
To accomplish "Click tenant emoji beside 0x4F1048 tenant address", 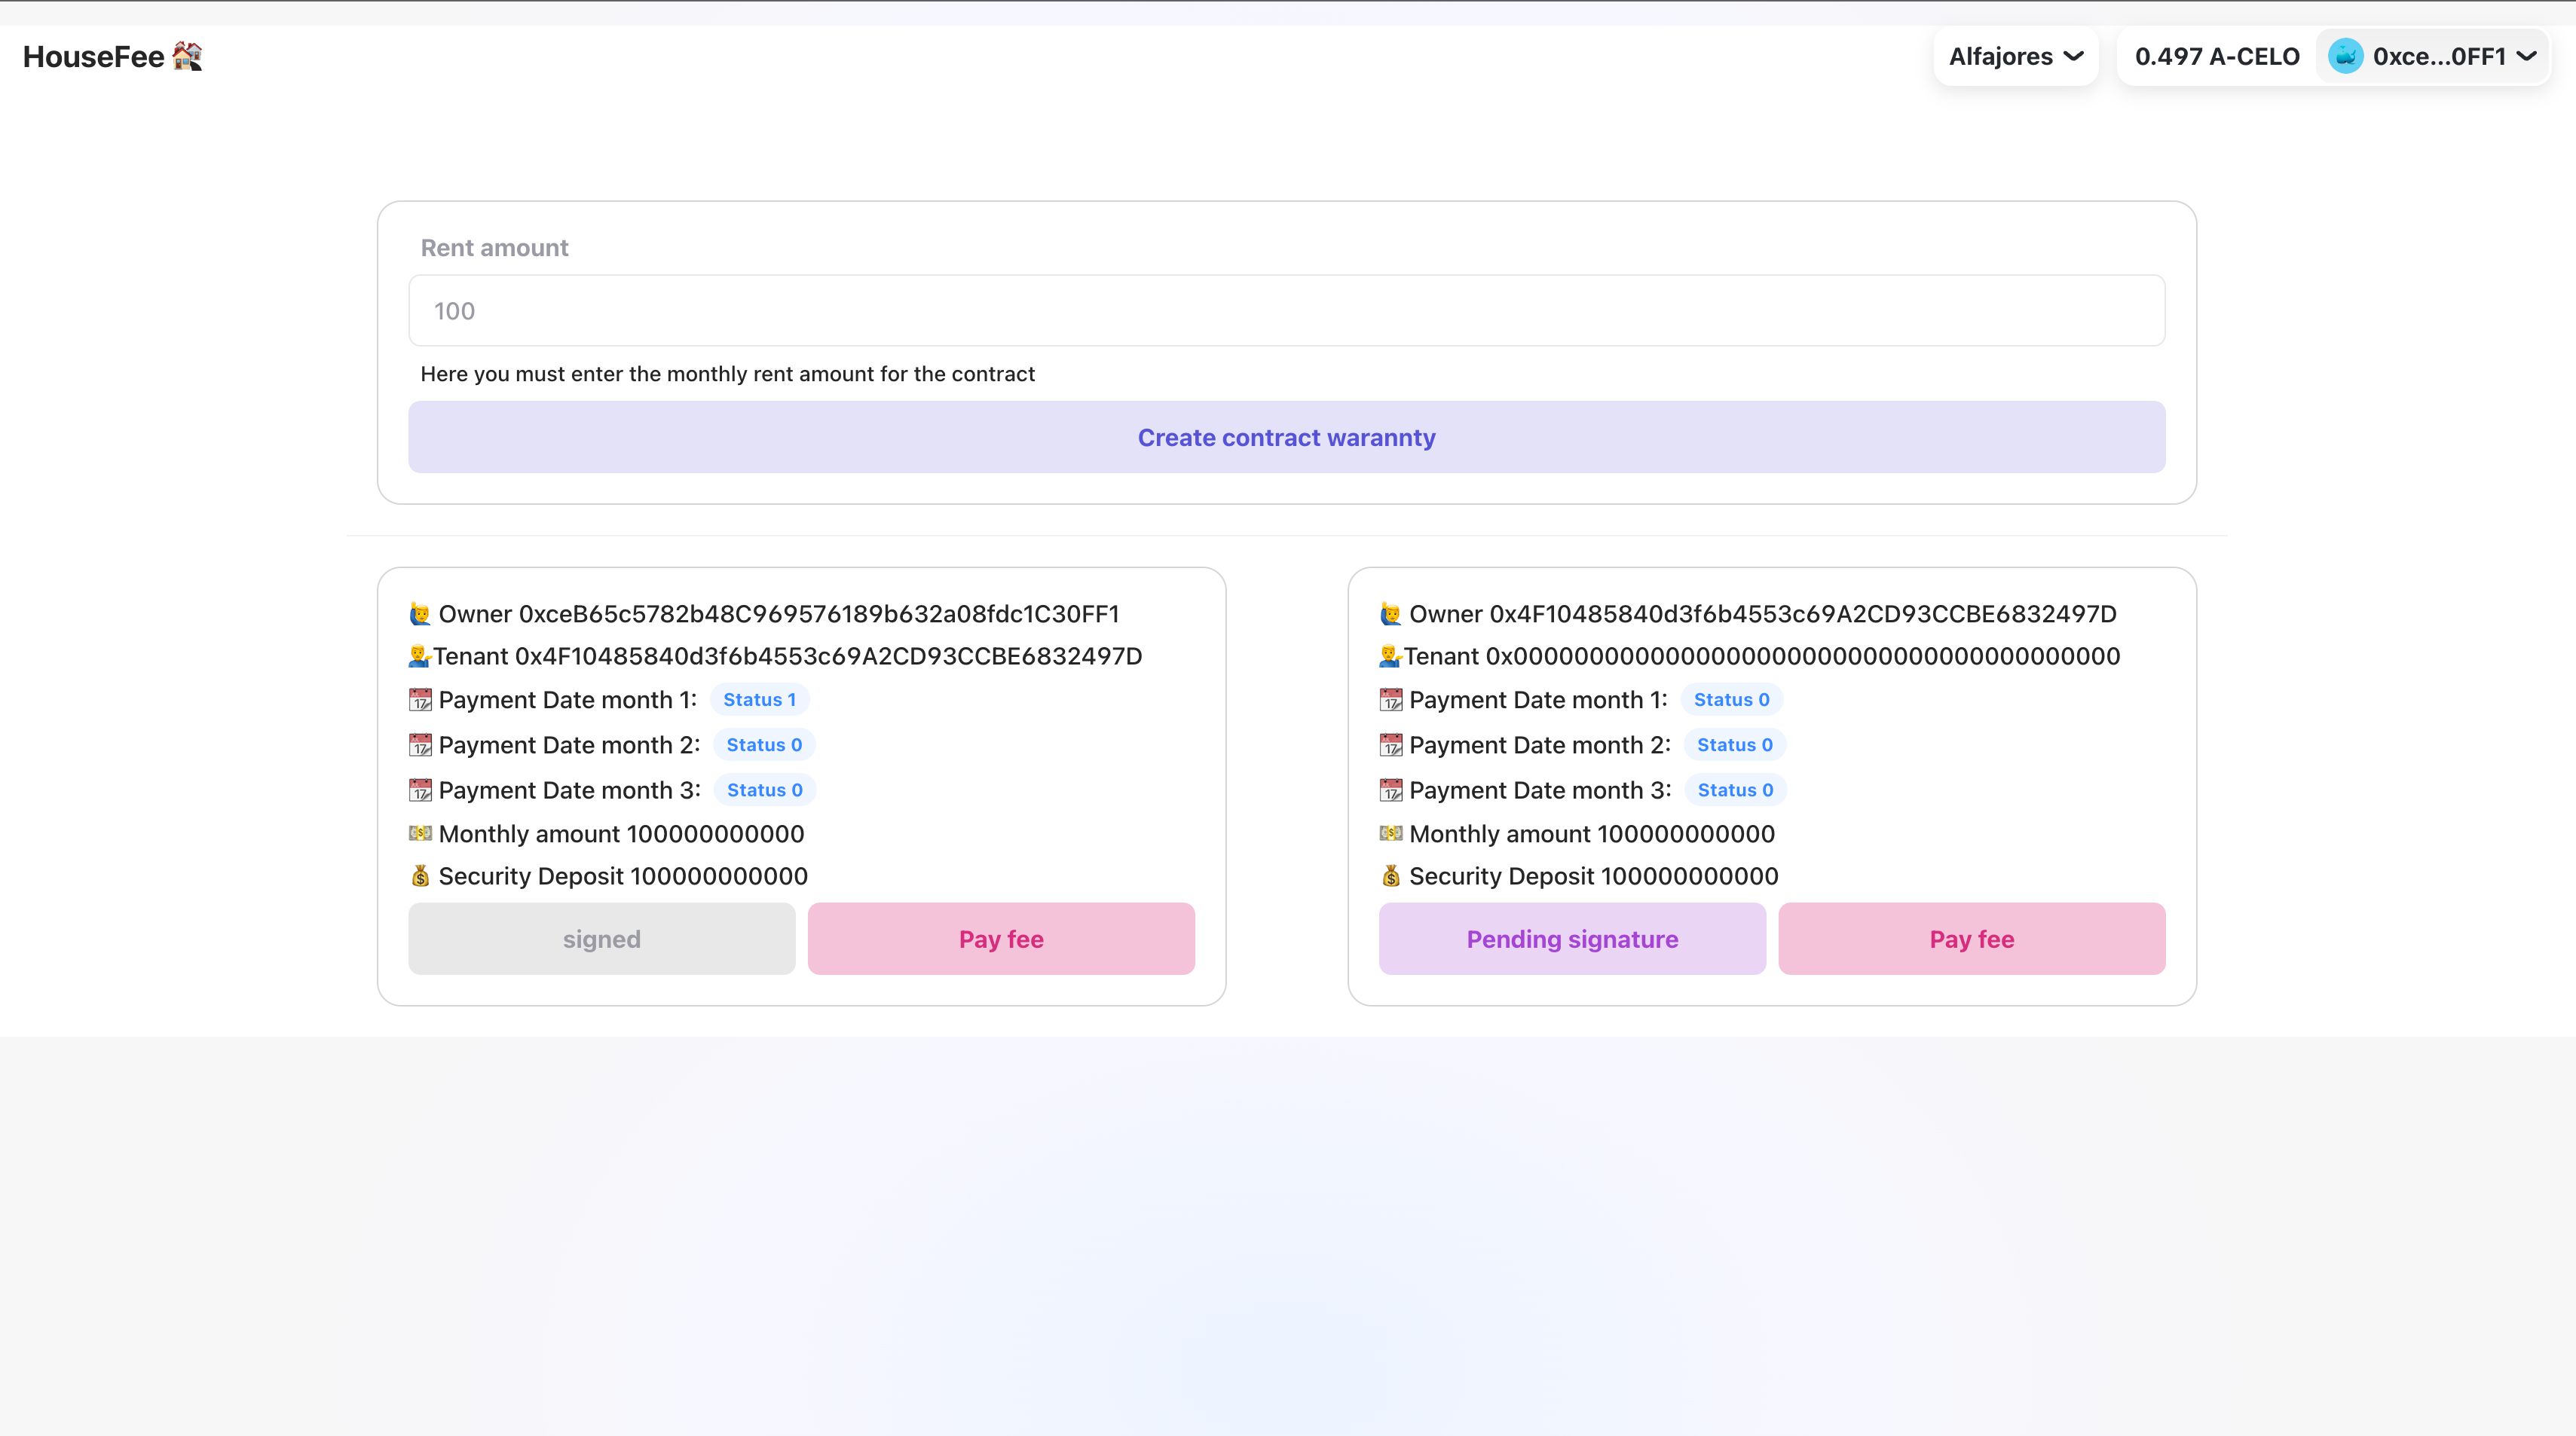I will (x=420, y=656).
